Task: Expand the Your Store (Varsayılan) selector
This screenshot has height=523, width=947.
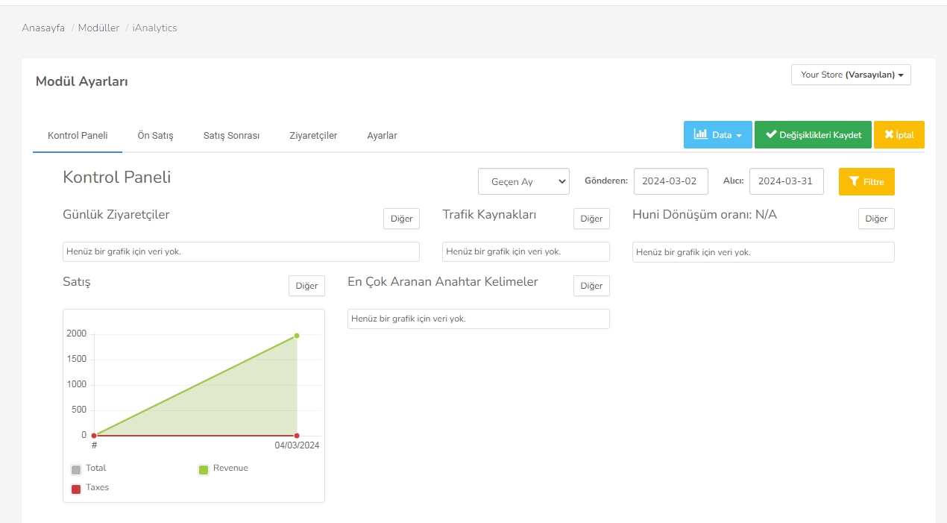Action: pos(850,75)
